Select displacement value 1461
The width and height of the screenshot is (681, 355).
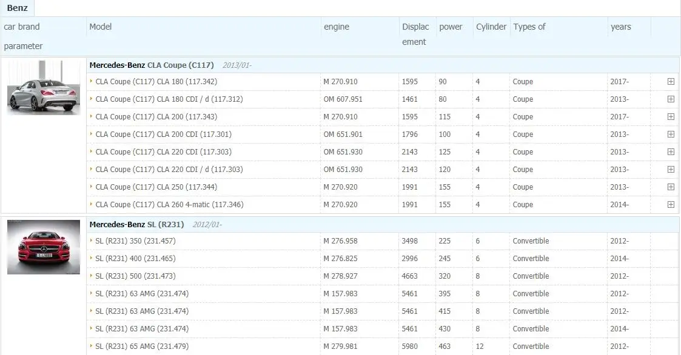(x=409, y=99)
